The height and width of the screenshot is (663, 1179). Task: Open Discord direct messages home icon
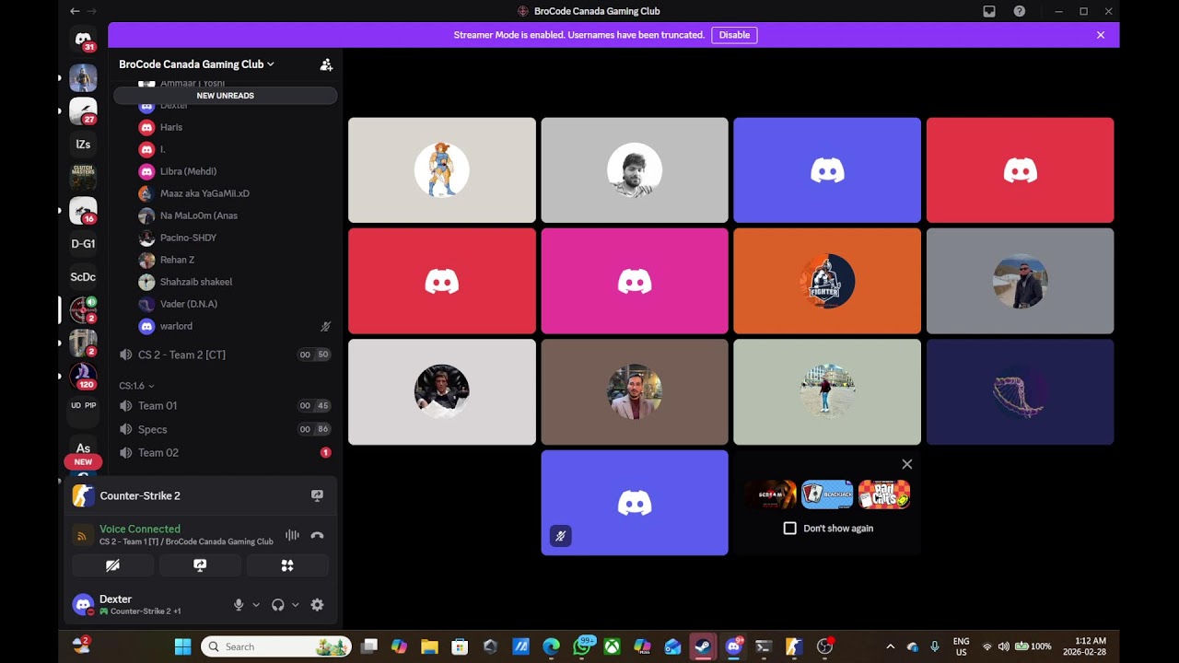83,40
